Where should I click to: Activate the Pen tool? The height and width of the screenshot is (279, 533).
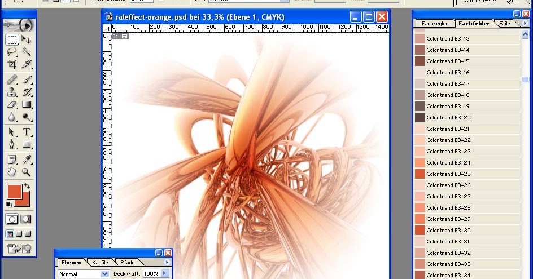pos(12,144)
